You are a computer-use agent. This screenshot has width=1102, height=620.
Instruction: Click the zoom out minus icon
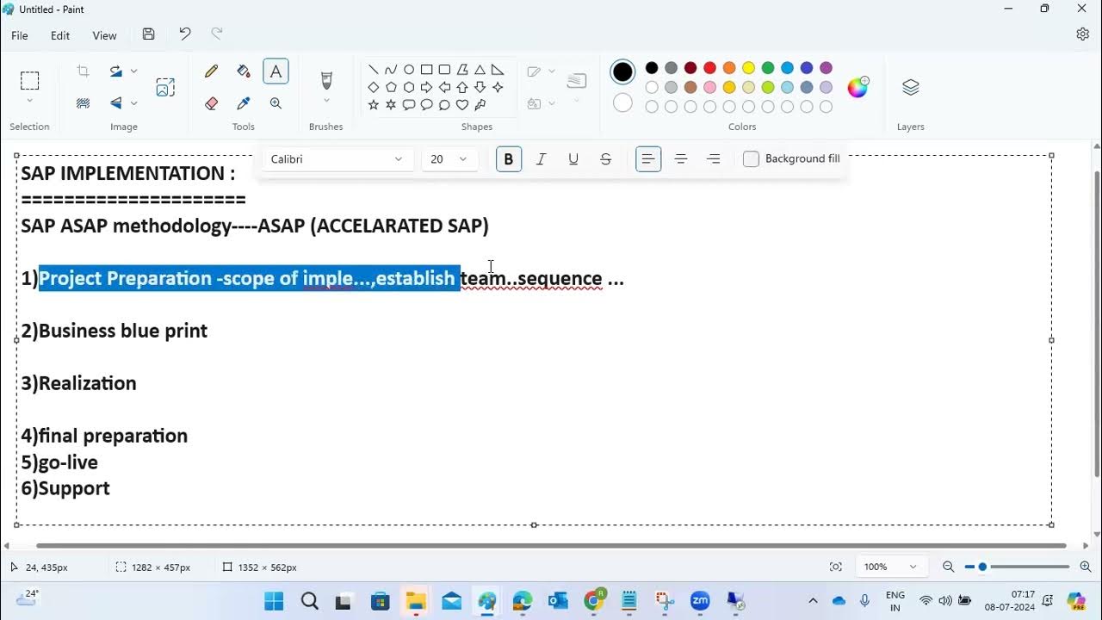tap(948, 567)
